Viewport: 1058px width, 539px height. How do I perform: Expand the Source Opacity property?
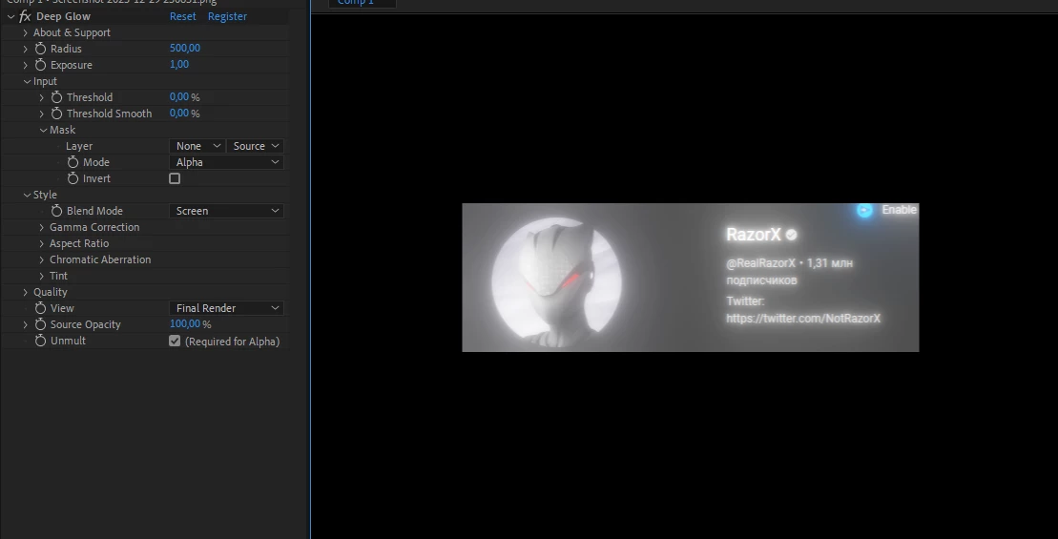point(26,323)
